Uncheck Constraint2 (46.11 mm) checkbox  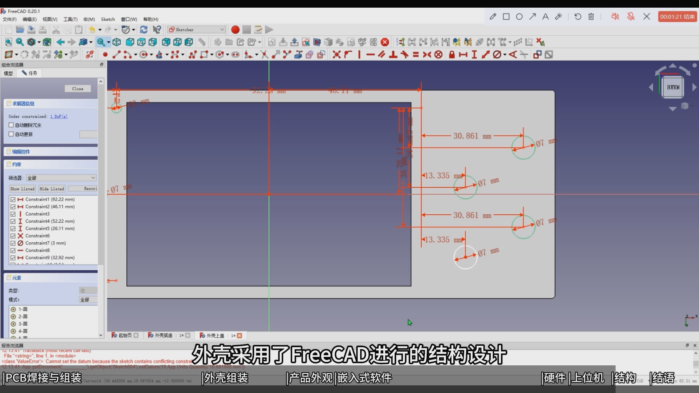(x=13, y=207)
